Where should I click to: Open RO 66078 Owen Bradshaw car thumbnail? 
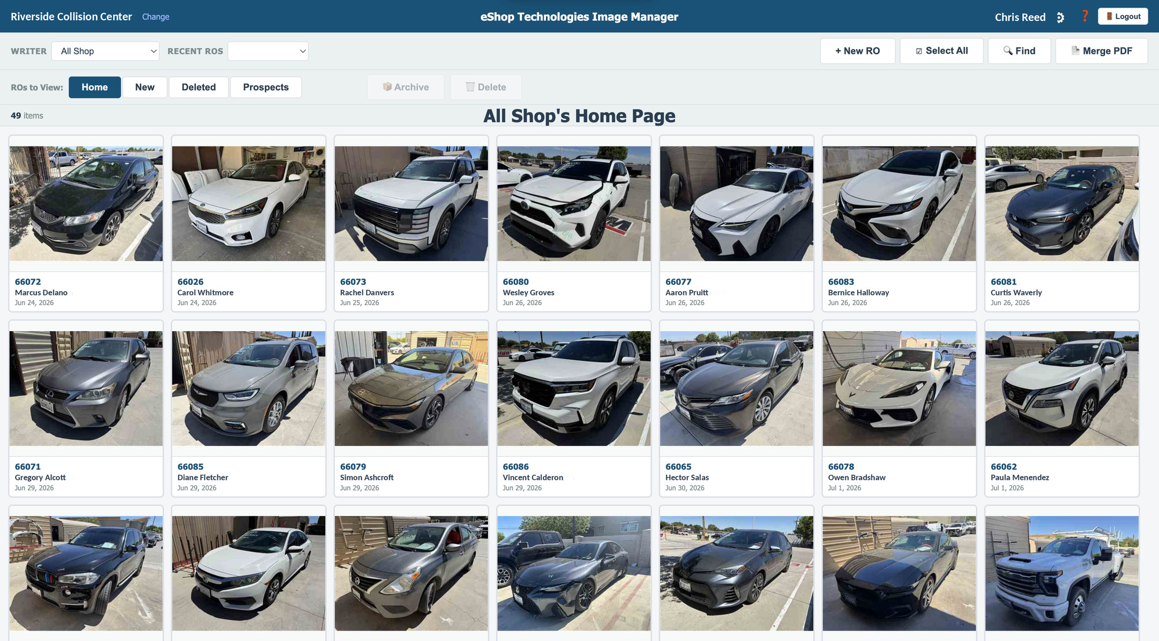point(899,389)
